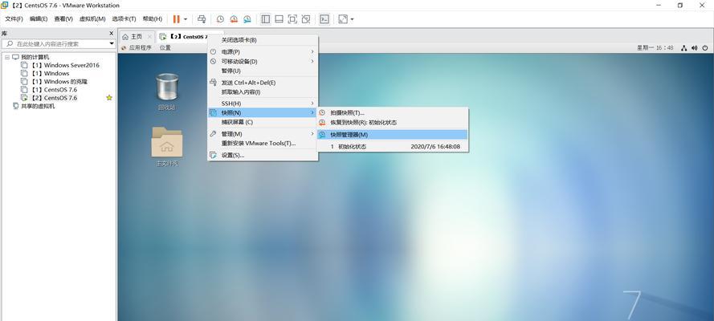The height and width of the screenshot is (321, 714).
Task: Select the 【1】Windows VM entry
Action: click(46, 73)
